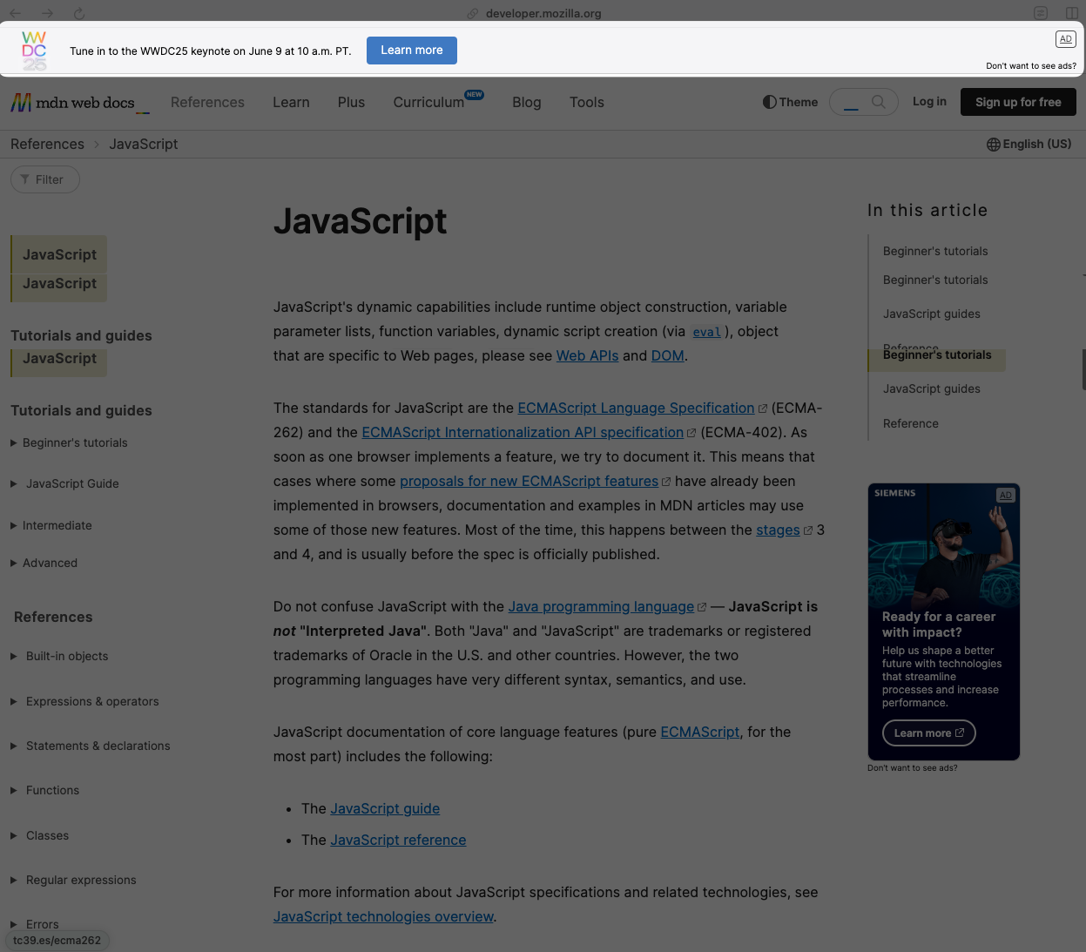Open the Blog nav item
Screen dimensions: 1086x952
[x=527, y=102]
